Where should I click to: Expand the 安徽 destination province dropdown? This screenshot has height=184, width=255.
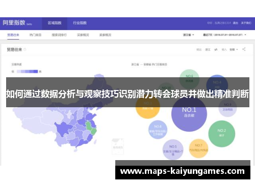click(234, 49)
